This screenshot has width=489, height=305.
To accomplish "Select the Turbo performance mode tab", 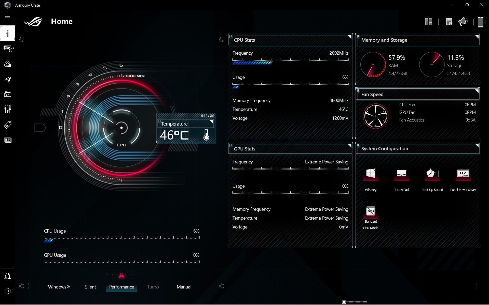I will coord(153,287).
